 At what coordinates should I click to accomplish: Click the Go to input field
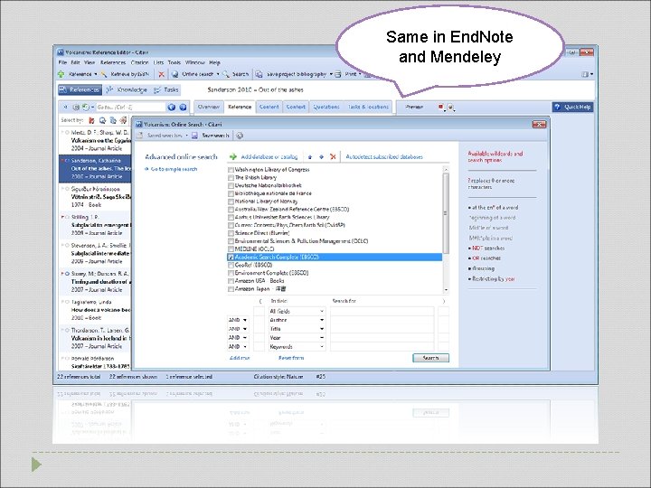click(130, 107)
